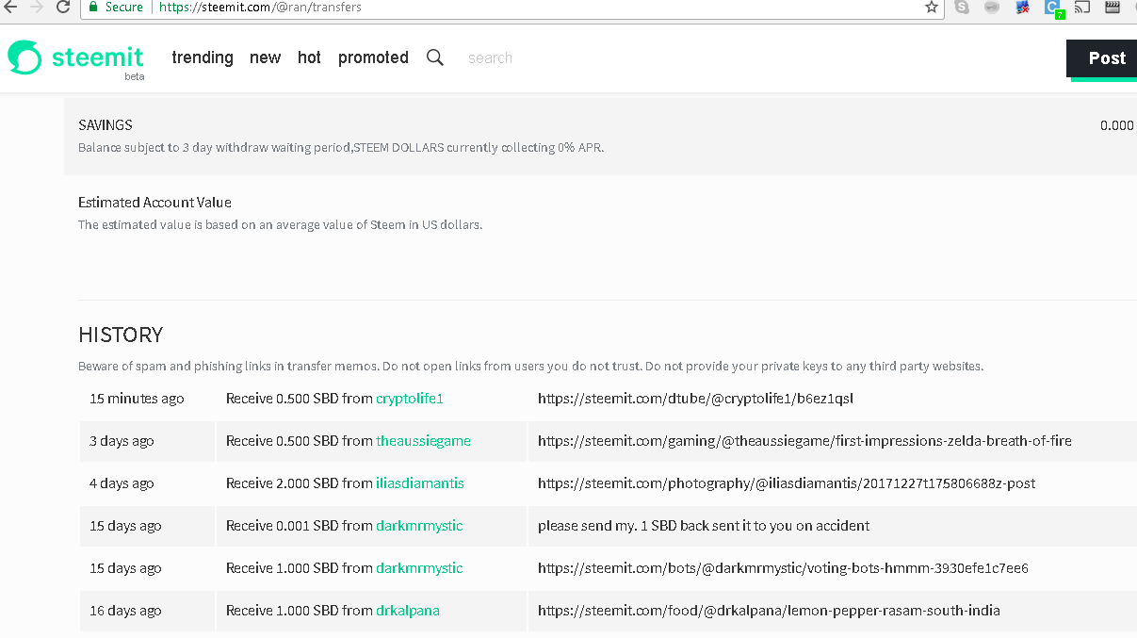Open the promoted tab
Screen dimensions: 1137x638
[373, 57]
